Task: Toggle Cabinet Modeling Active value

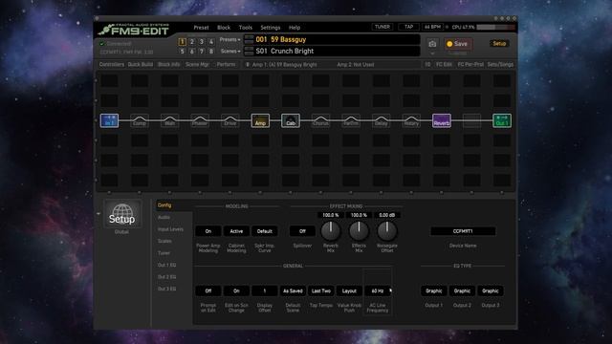Action: pyautogui.click(x=236, y=231)
